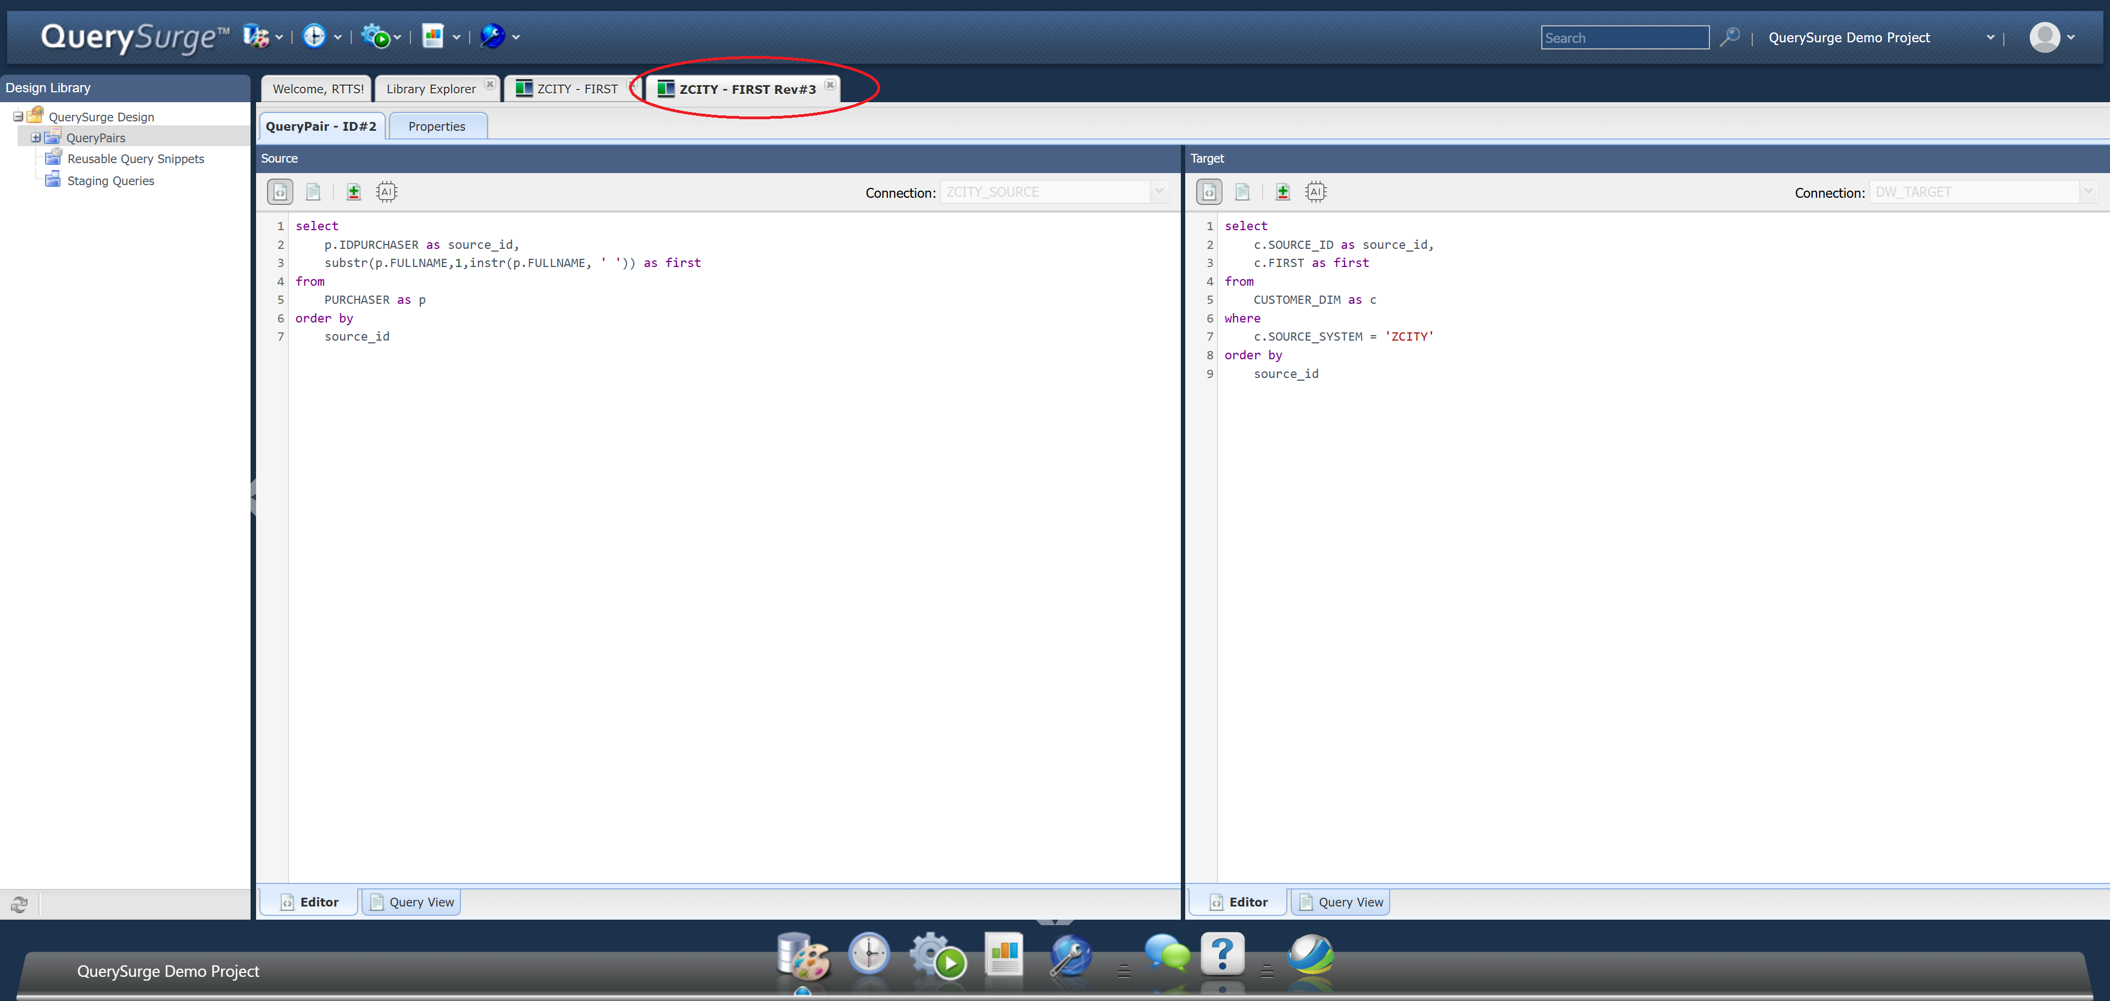The height and width of the screenshot is (1001, 2110).
Task: Select Target pane Editor bottom tab
Action: click(1239, 902)
